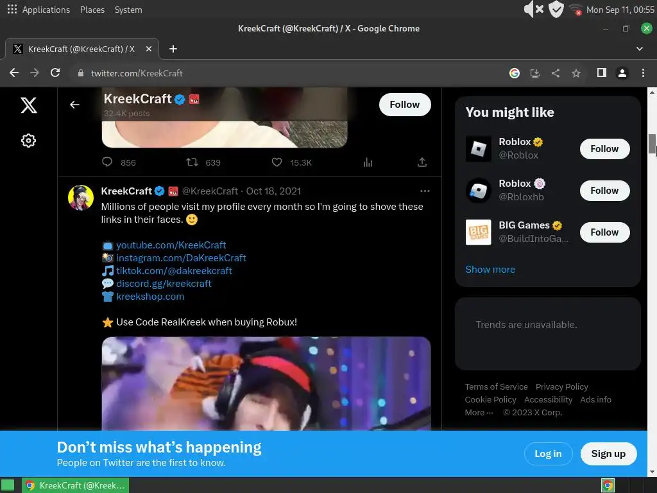This screenshot has height=493, width=657.
Task: Close the KreekCraft browser tab
Action: click(149, 49)
